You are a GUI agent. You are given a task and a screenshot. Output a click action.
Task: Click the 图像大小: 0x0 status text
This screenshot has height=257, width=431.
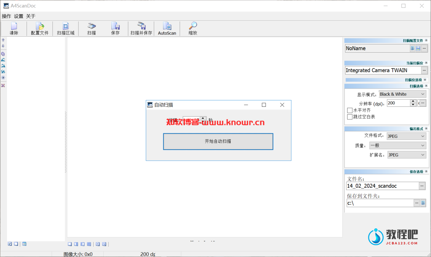[x=78, y=254]
